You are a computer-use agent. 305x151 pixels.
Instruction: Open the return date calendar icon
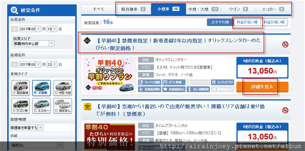14,64
